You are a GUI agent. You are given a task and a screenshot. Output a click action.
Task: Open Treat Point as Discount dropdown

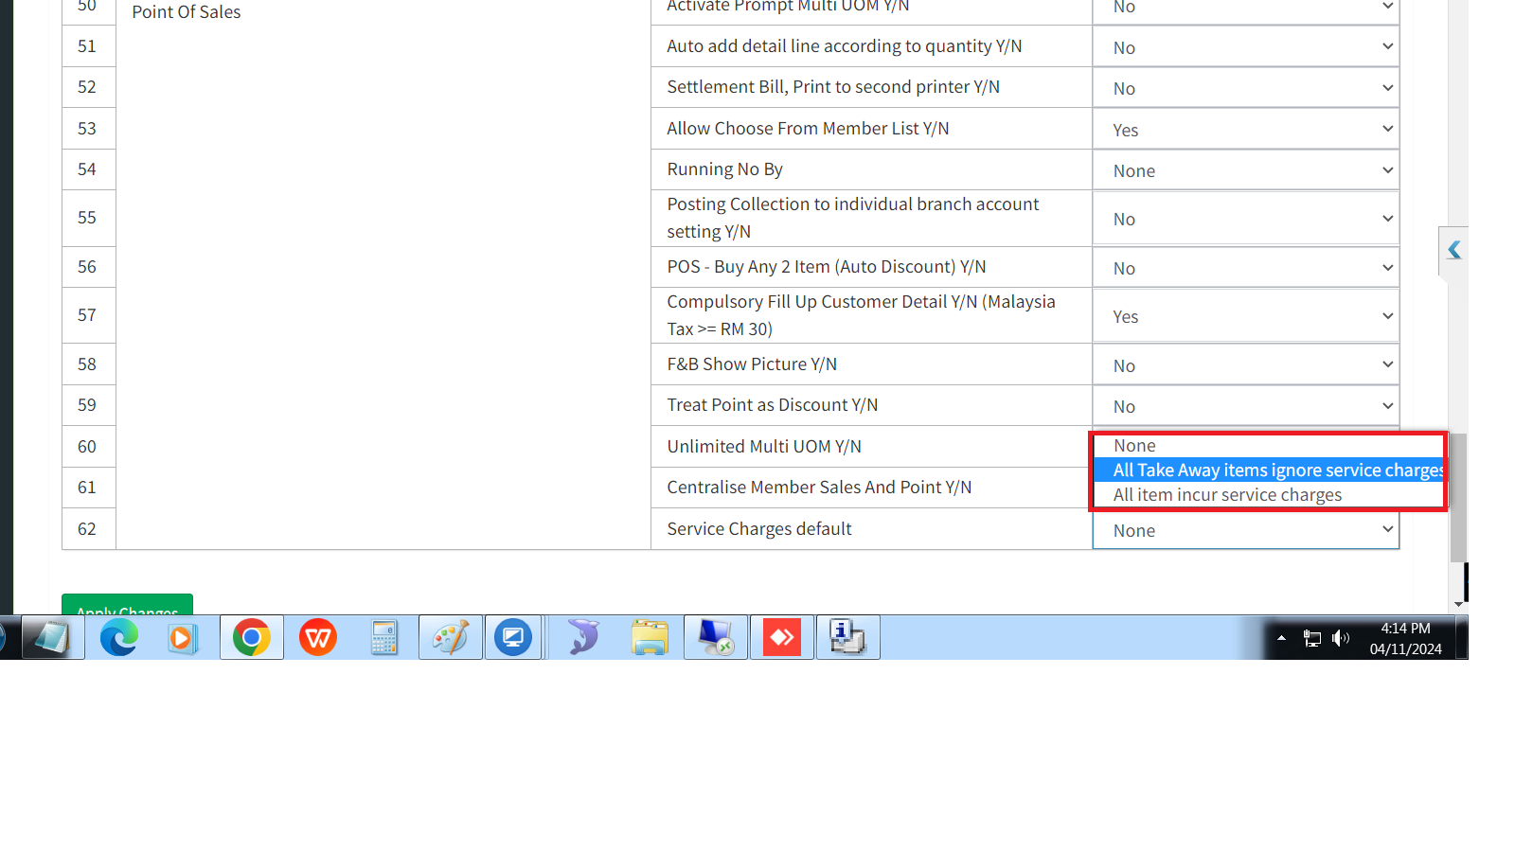click(x=1246, y=406)
